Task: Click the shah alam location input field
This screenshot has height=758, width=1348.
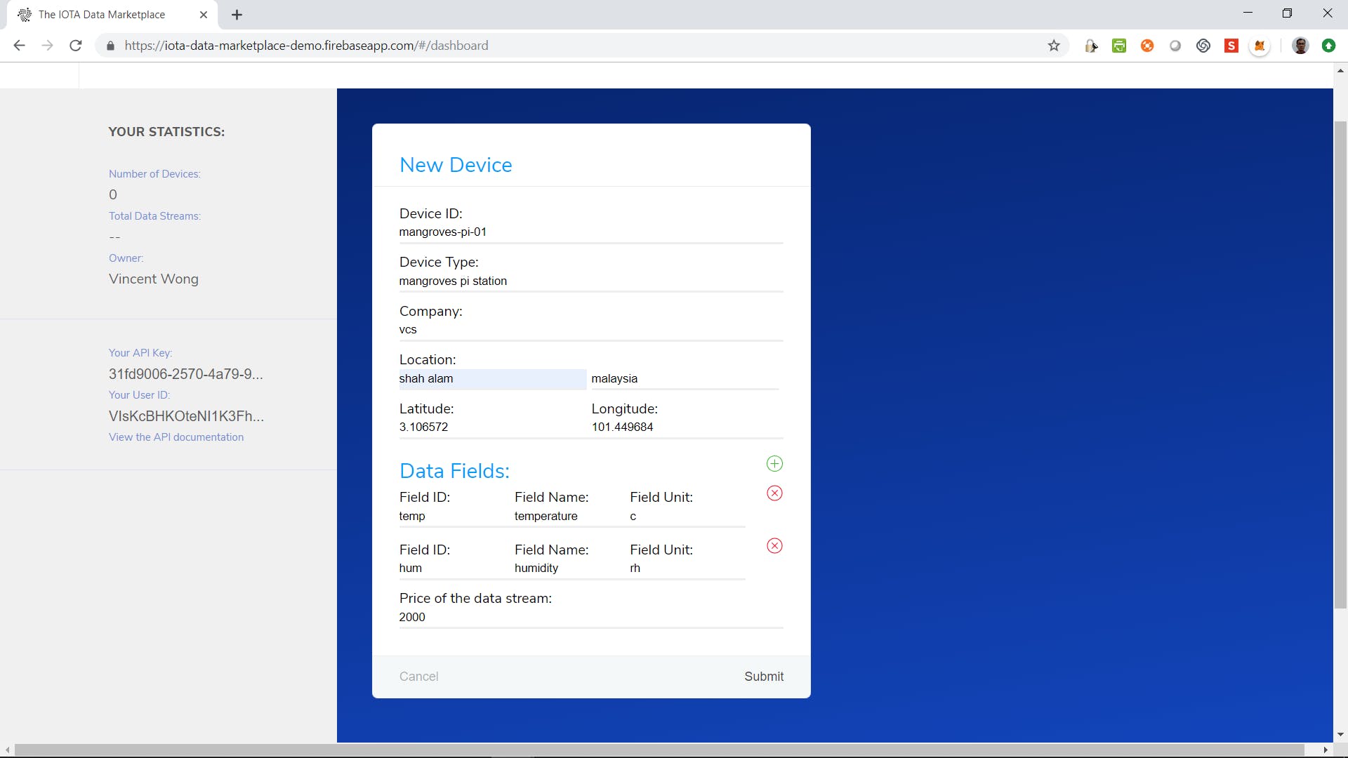Action: [491, 378]
